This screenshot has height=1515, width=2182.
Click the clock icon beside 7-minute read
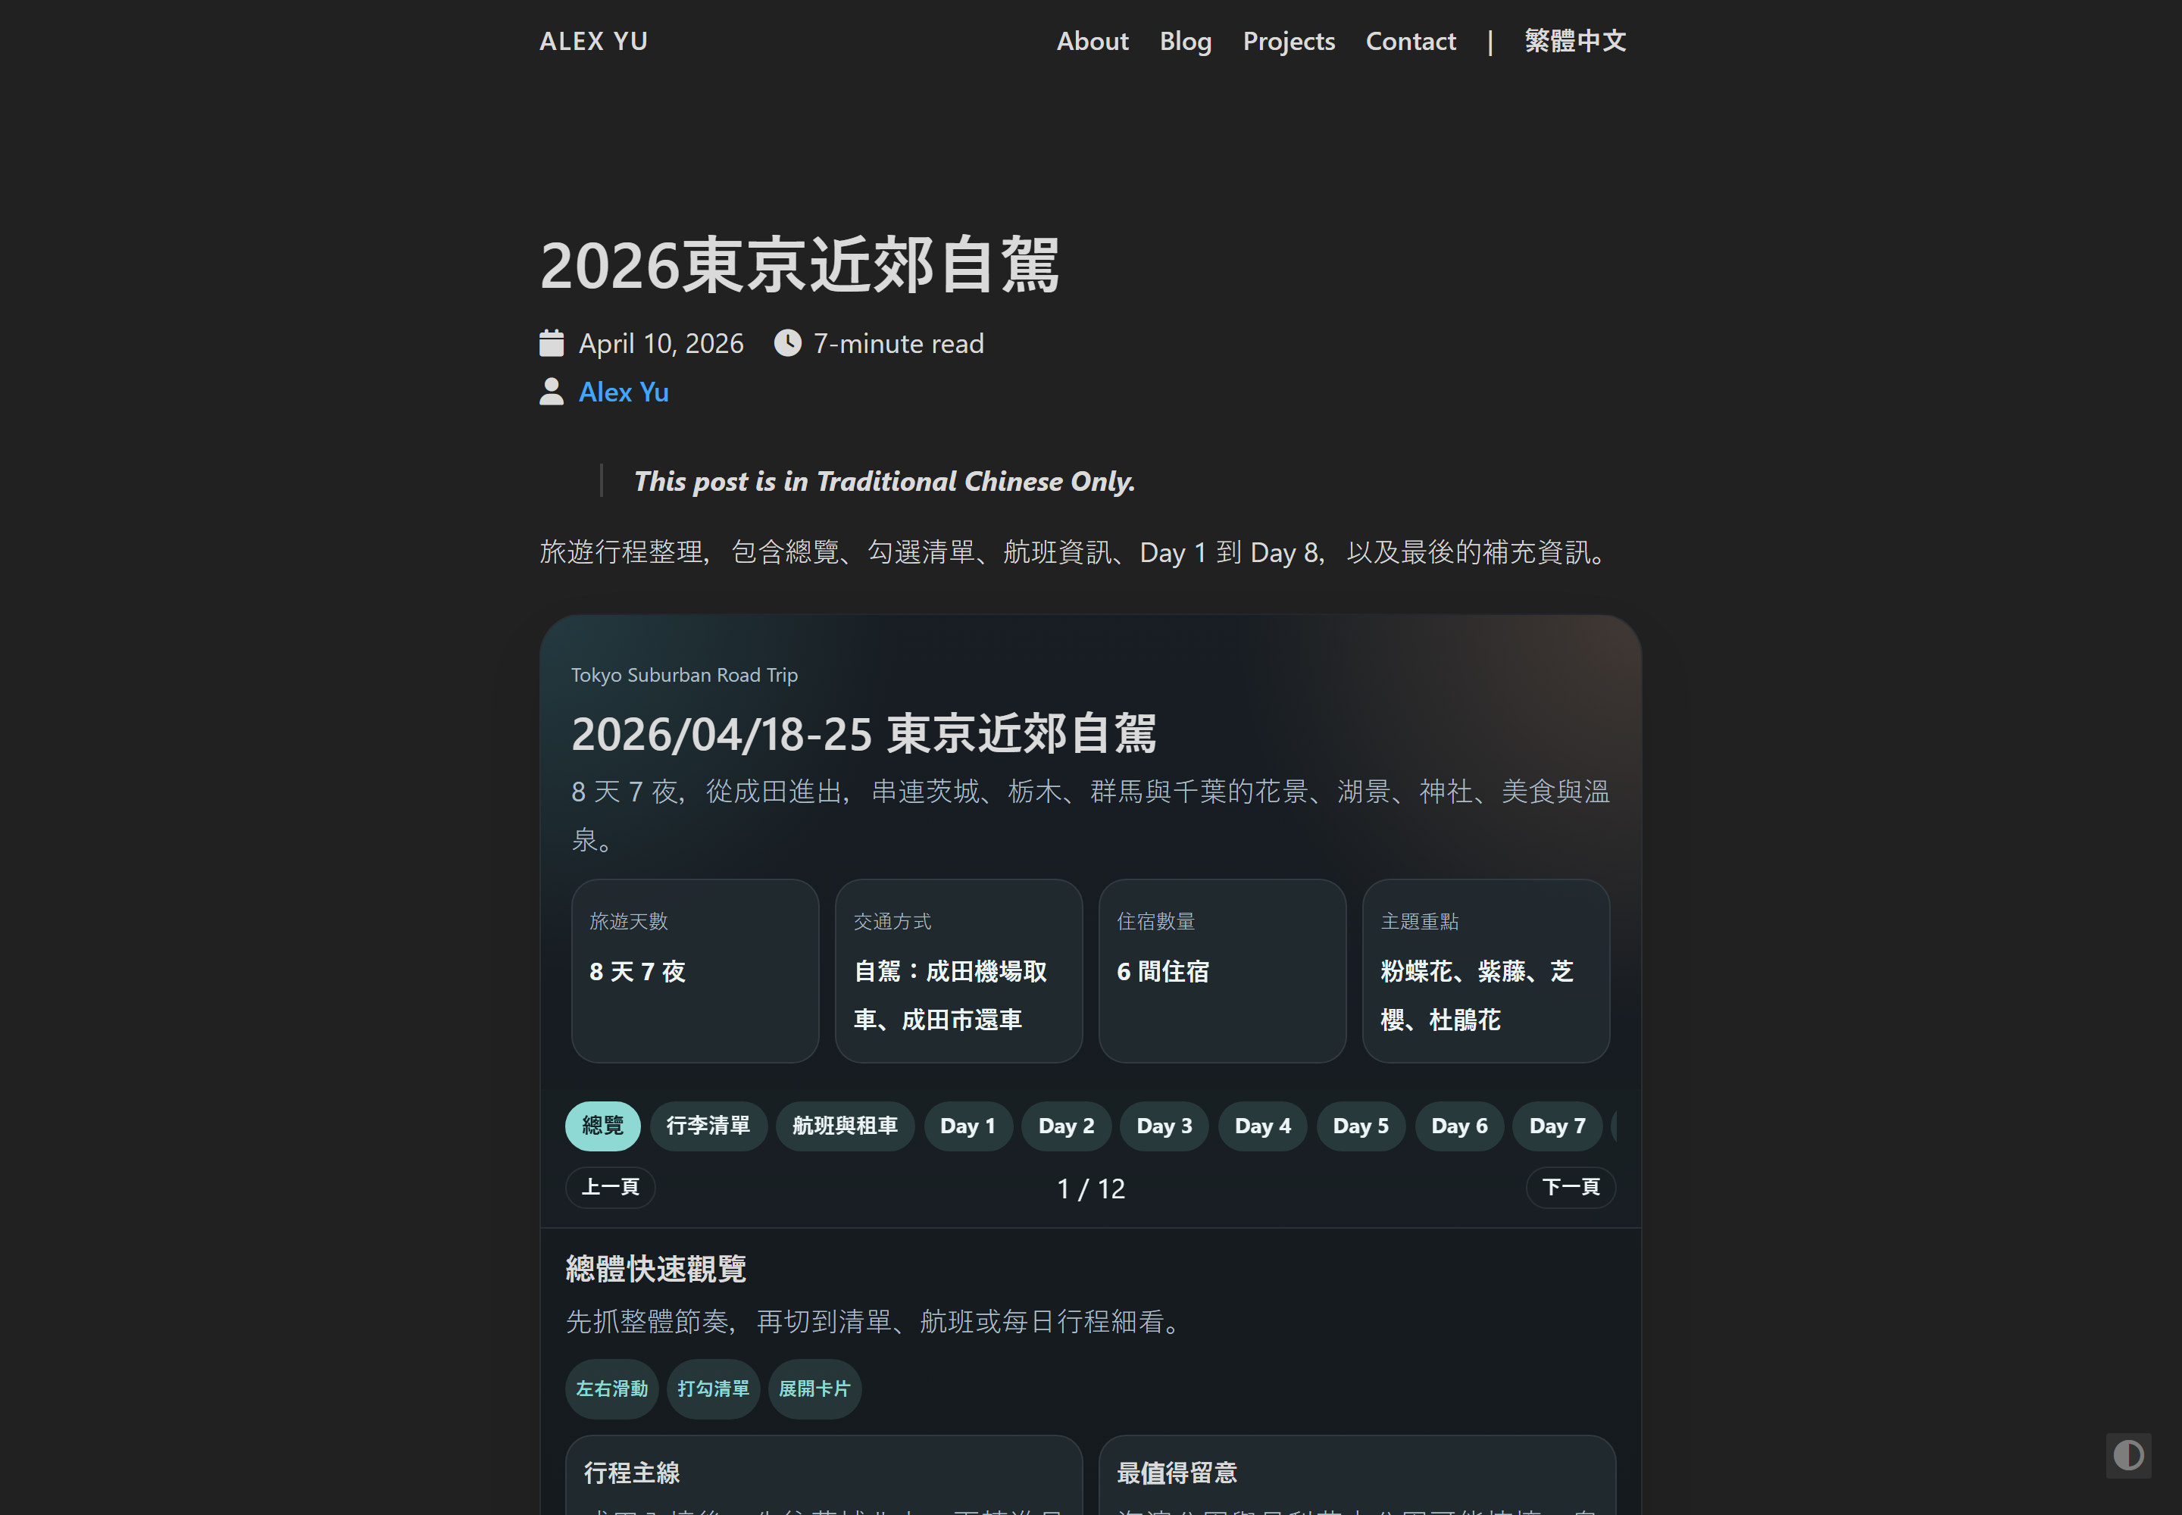787,342
